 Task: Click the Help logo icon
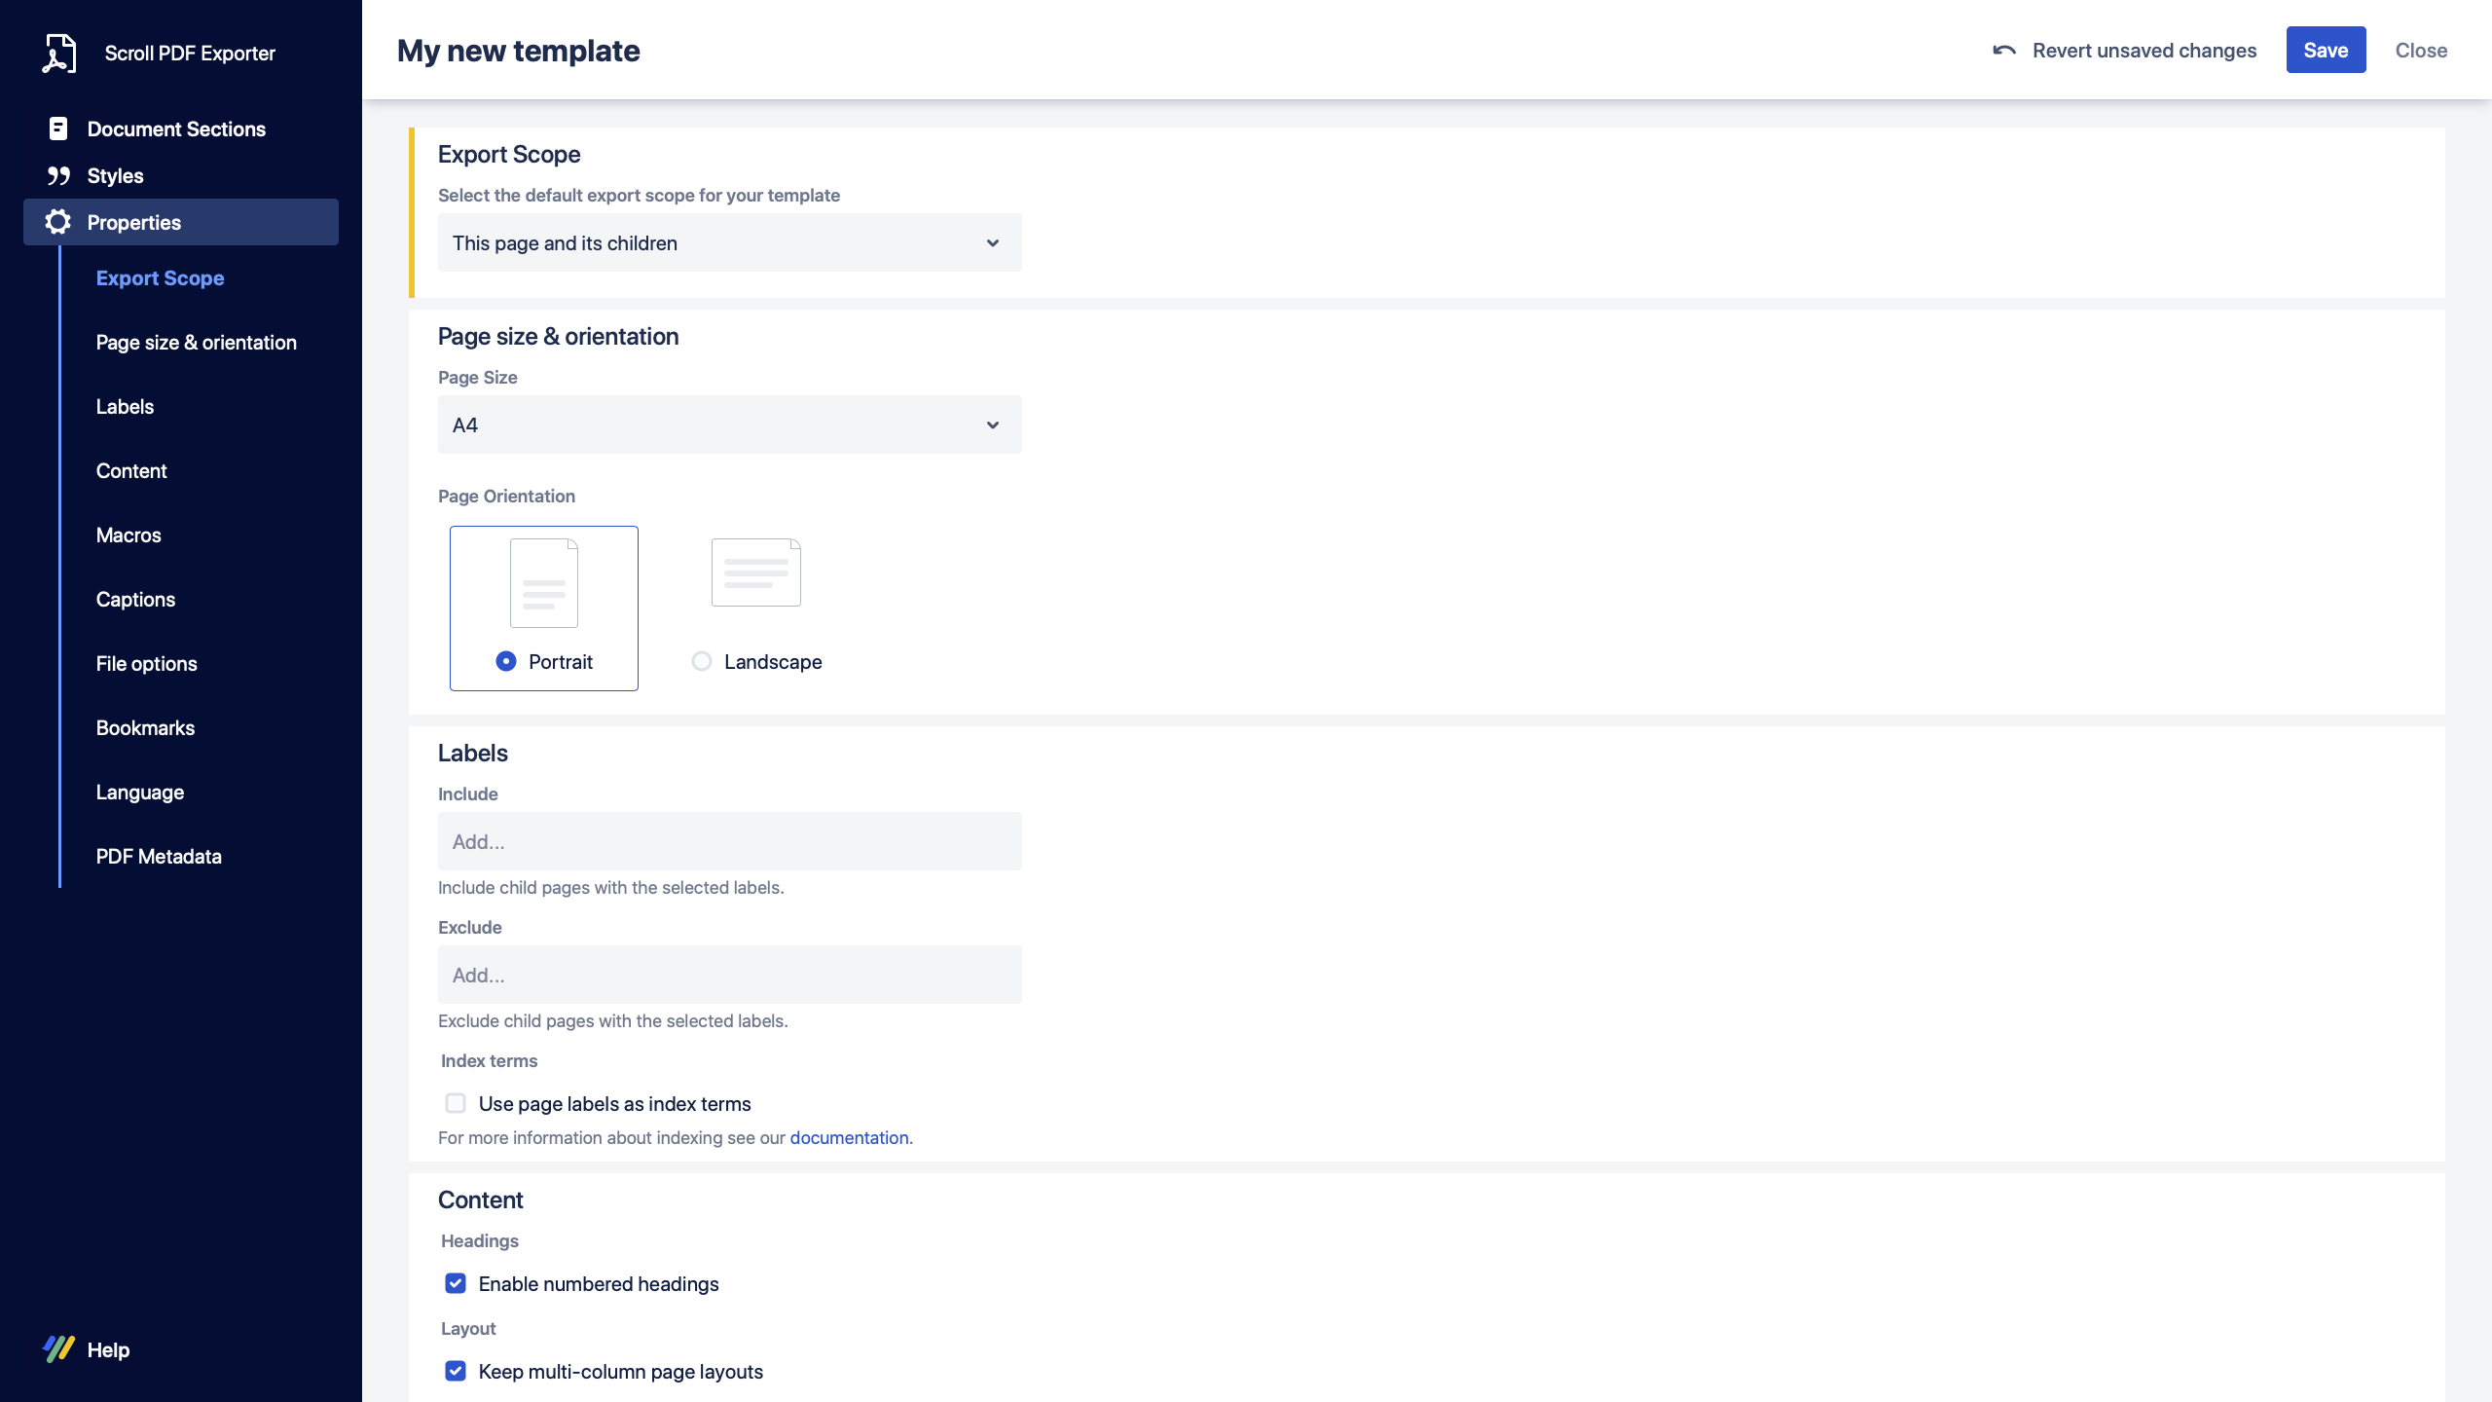[58, 1348]
